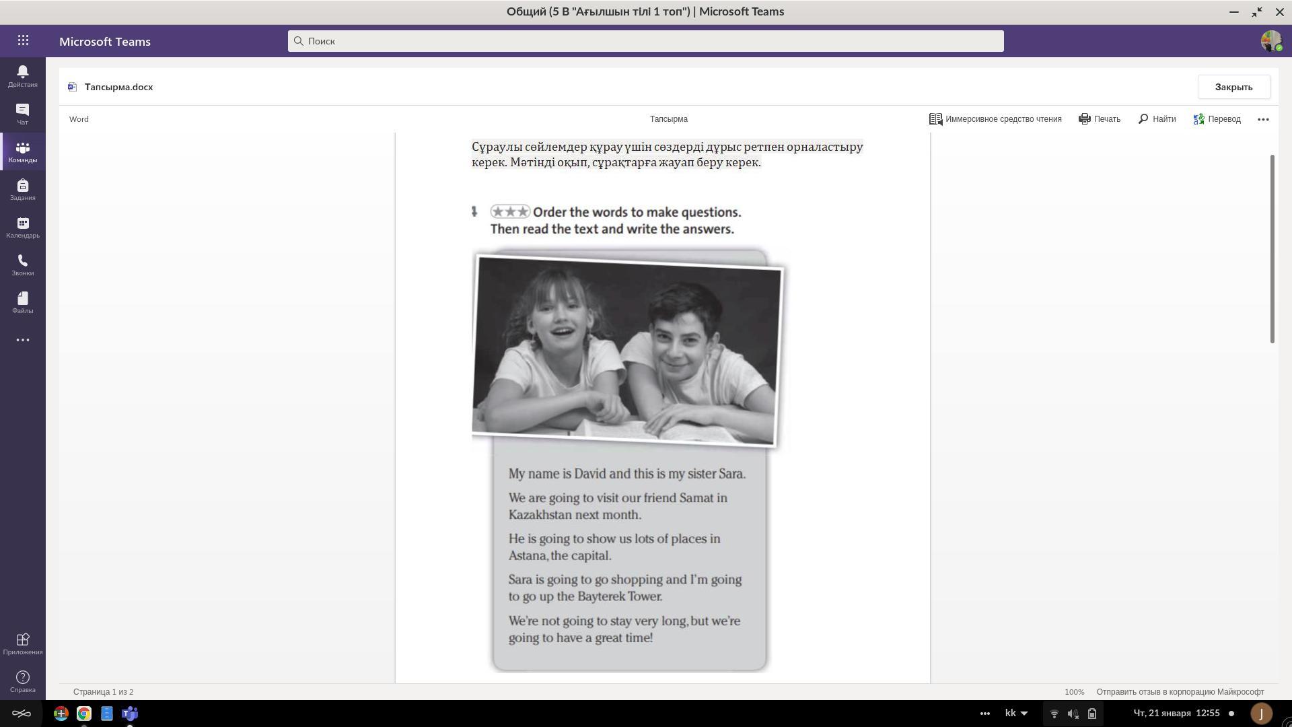
Task: Open Find (Найти) in document
Action: 1157,119
